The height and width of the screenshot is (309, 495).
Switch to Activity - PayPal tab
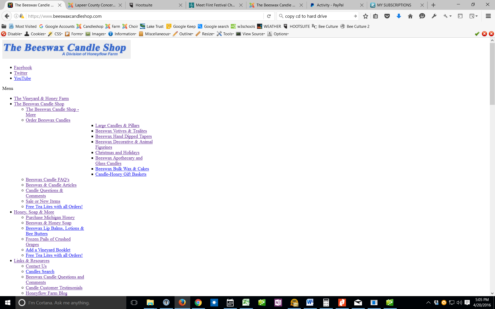(x=330, y=5)
